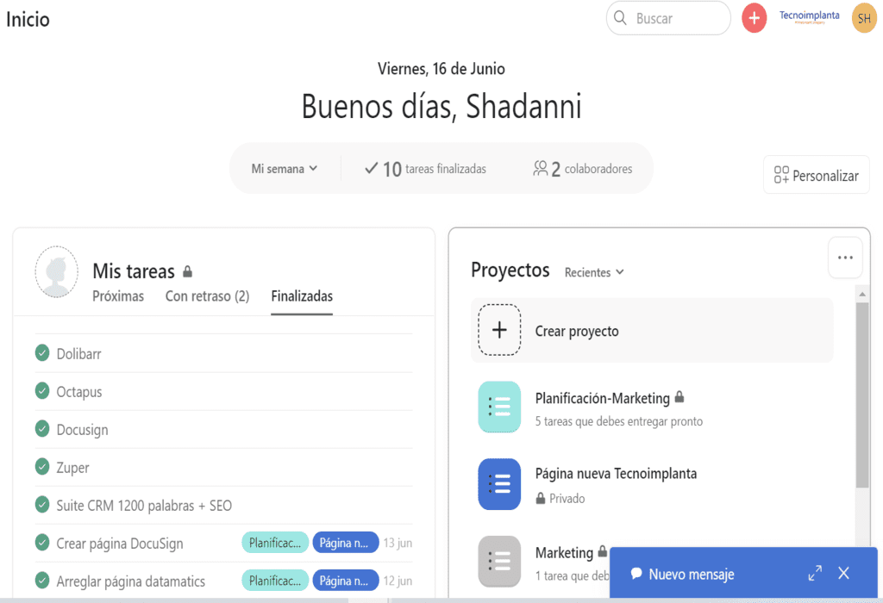
Task: Click the profile avatar placeholder in Mis tareas
Action: 56,271
